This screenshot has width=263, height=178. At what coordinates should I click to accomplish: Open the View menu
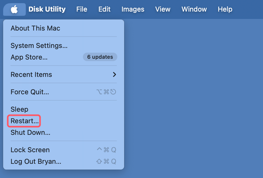pos(163,9)
